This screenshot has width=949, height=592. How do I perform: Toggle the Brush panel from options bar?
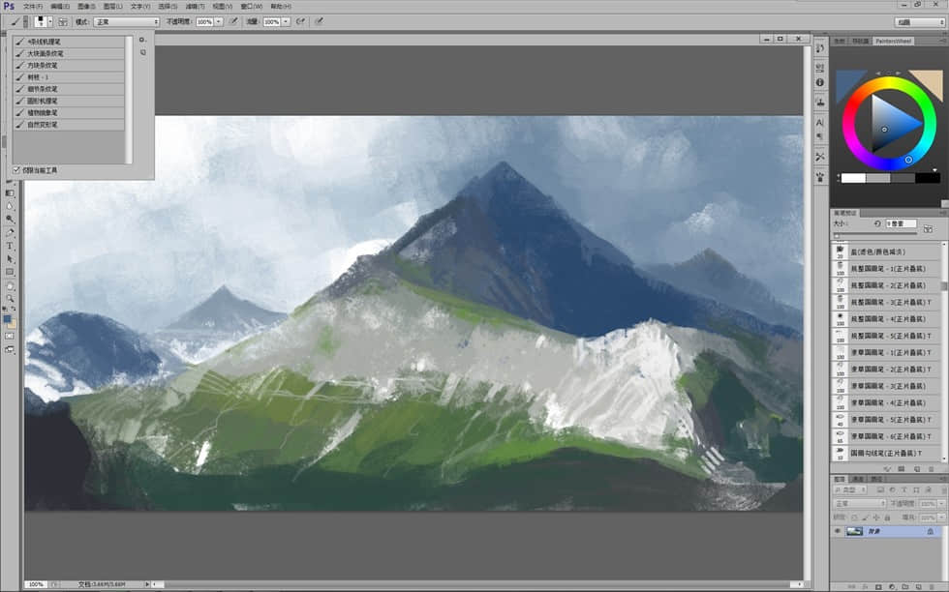click(x=63, y=22)
